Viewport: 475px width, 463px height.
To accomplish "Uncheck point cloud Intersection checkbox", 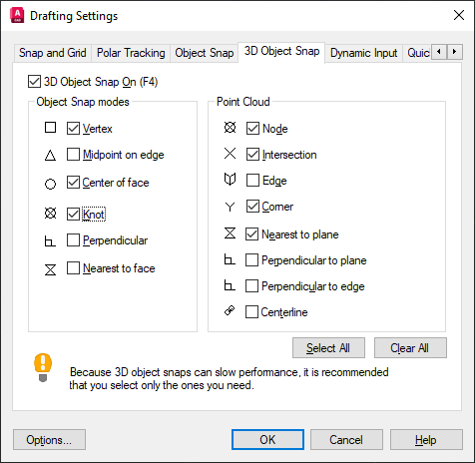I will click(252, 154).
